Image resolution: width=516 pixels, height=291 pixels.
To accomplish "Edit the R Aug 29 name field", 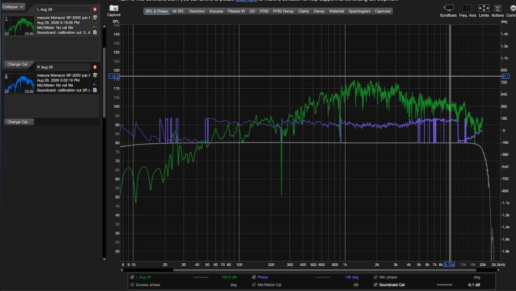I will [62, 67].
